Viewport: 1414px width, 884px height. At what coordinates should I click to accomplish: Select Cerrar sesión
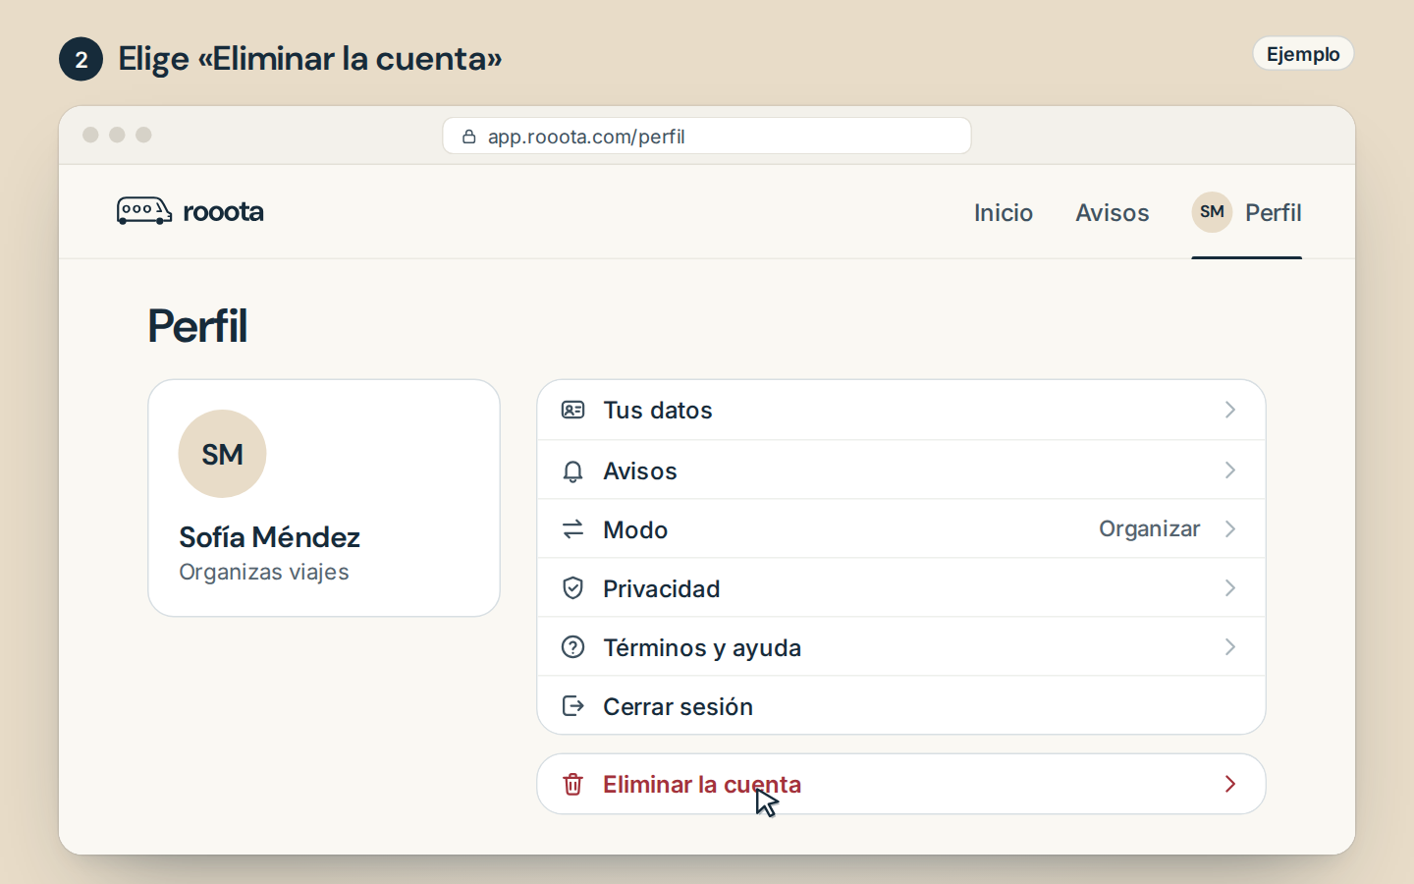[x=900, y=706]
